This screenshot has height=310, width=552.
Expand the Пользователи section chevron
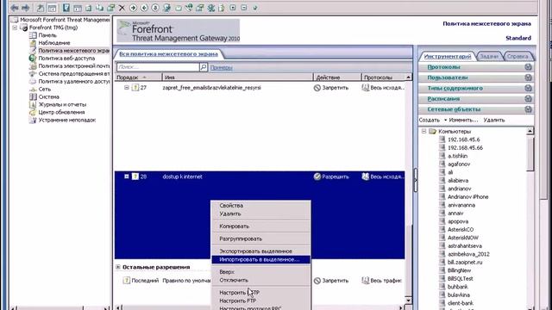[x=528, y=77]
